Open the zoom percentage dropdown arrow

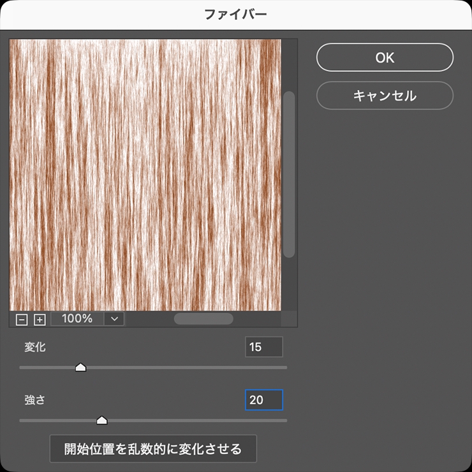114,318
